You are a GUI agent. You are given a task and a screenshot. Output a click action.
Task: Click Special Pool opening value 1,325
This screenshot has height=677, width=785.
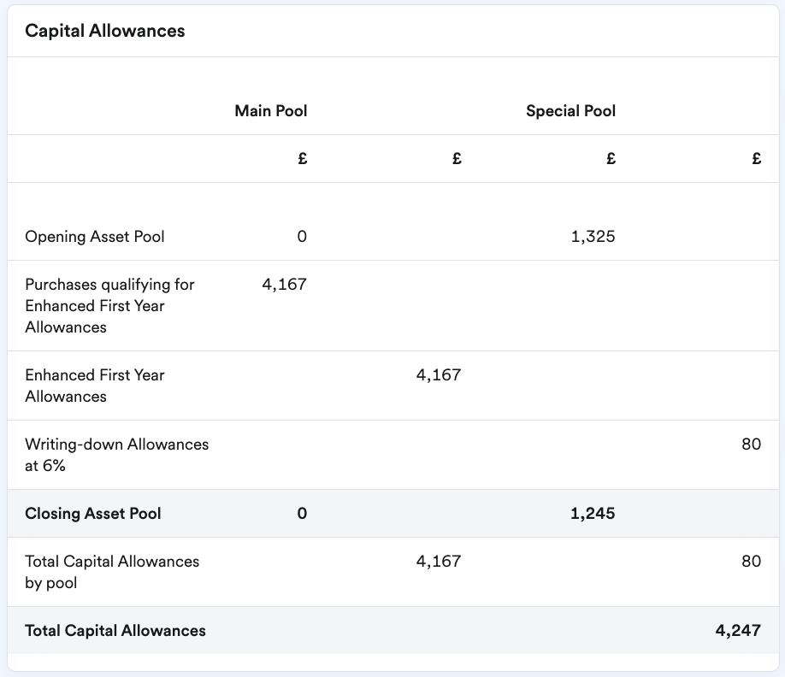593,236
